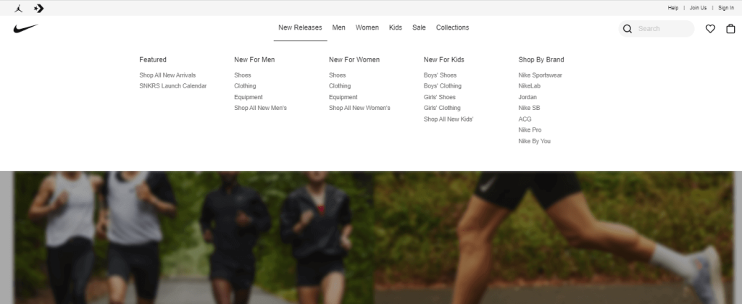Open the Kids menu
The image size is (742, 304).
coord(396,28)
